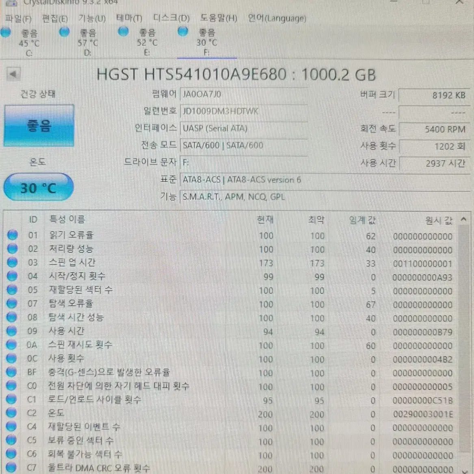Click the 원시 값 column header

(x=439, y=221)
